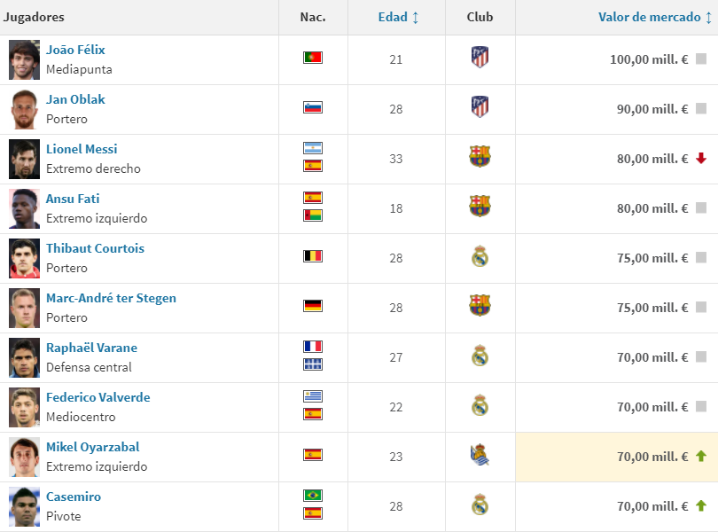
Task: Click gray square next to Ansu Fati value
Action: (700, 208)
